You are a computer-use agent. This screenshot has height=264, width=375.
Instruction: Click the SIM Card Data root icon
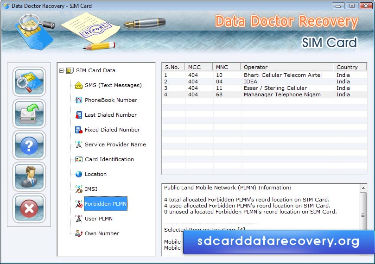coord(70,70)
